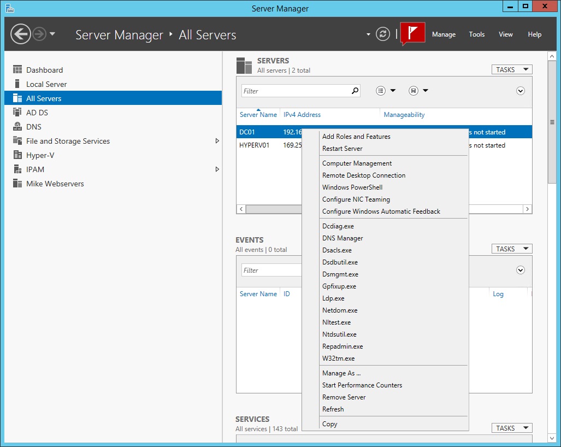Click the refresh icon in the header

click(x=382, y=33)
